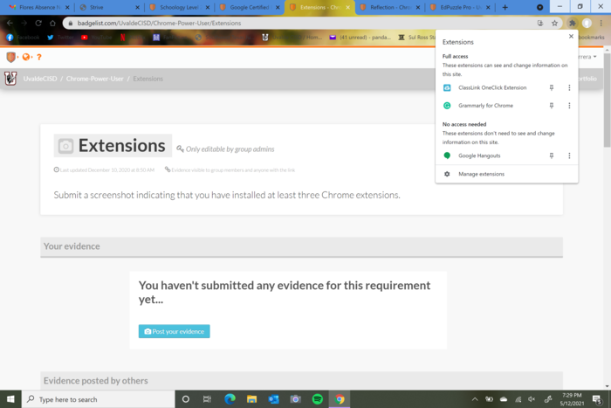Open the Chrome-Power-User breadcrumb link
This screenshot has width=611, height=408.
[x=94, y=79]
